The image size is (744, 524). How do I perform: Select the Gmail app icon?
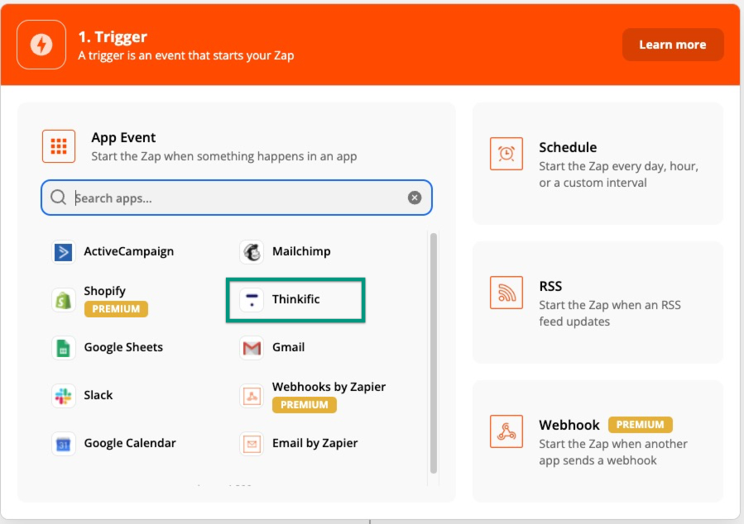point(252,348)
